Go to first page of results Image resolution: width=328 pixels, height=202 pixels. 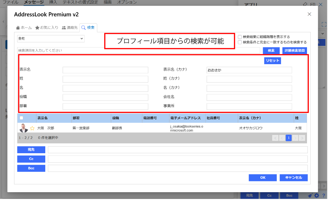275,138
